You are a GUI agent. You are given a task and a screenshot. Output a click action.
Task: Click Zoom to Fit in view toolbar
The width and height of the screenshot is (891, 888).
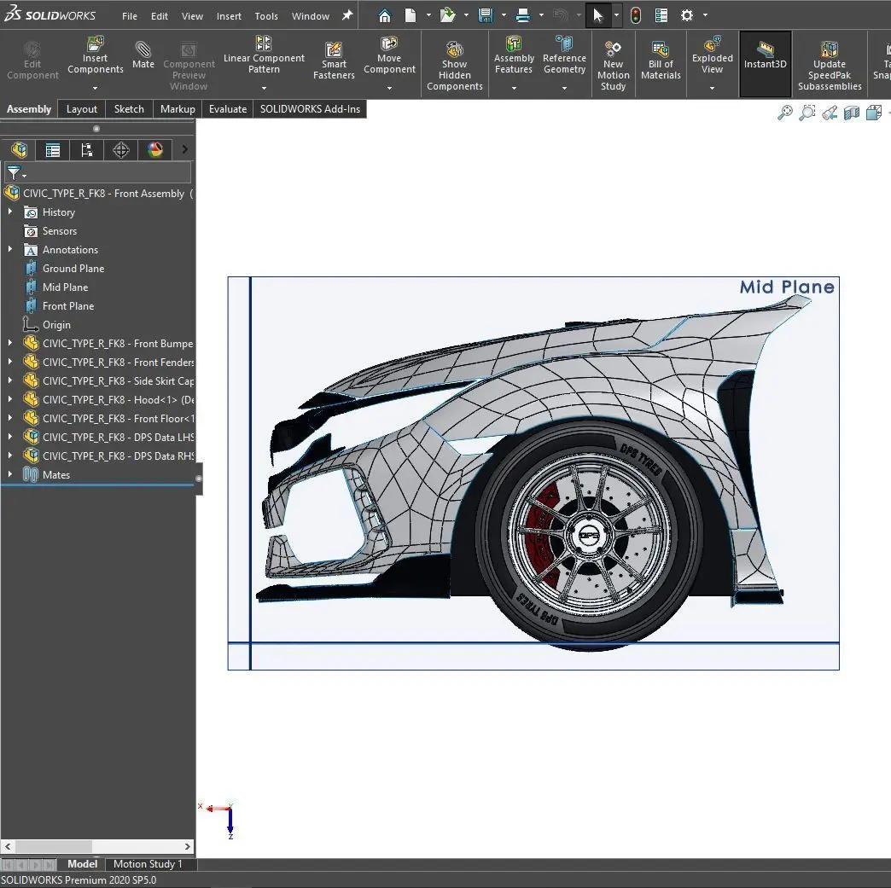(x=784, y=113)
